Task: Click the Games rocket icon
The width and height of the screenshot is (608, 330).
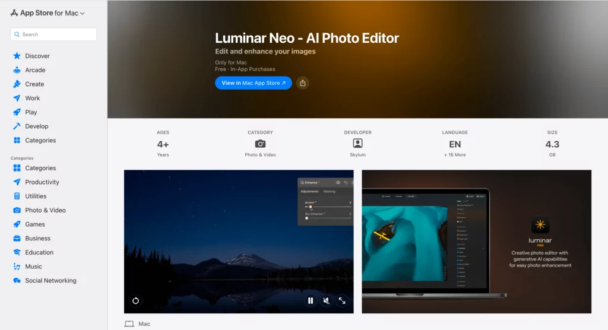Action: click(17, 224)
